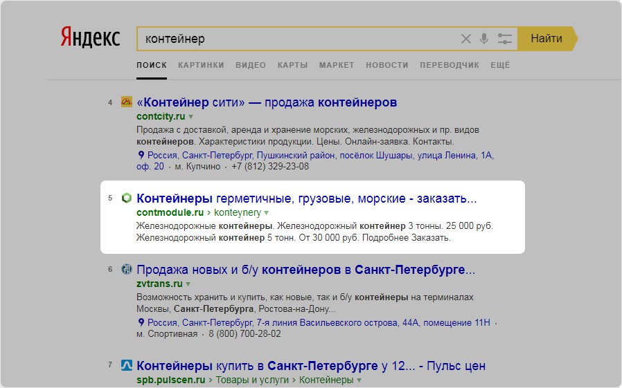Click phone number +7 (812) 329-23-08
622x388 pixels.
(270, 166)
